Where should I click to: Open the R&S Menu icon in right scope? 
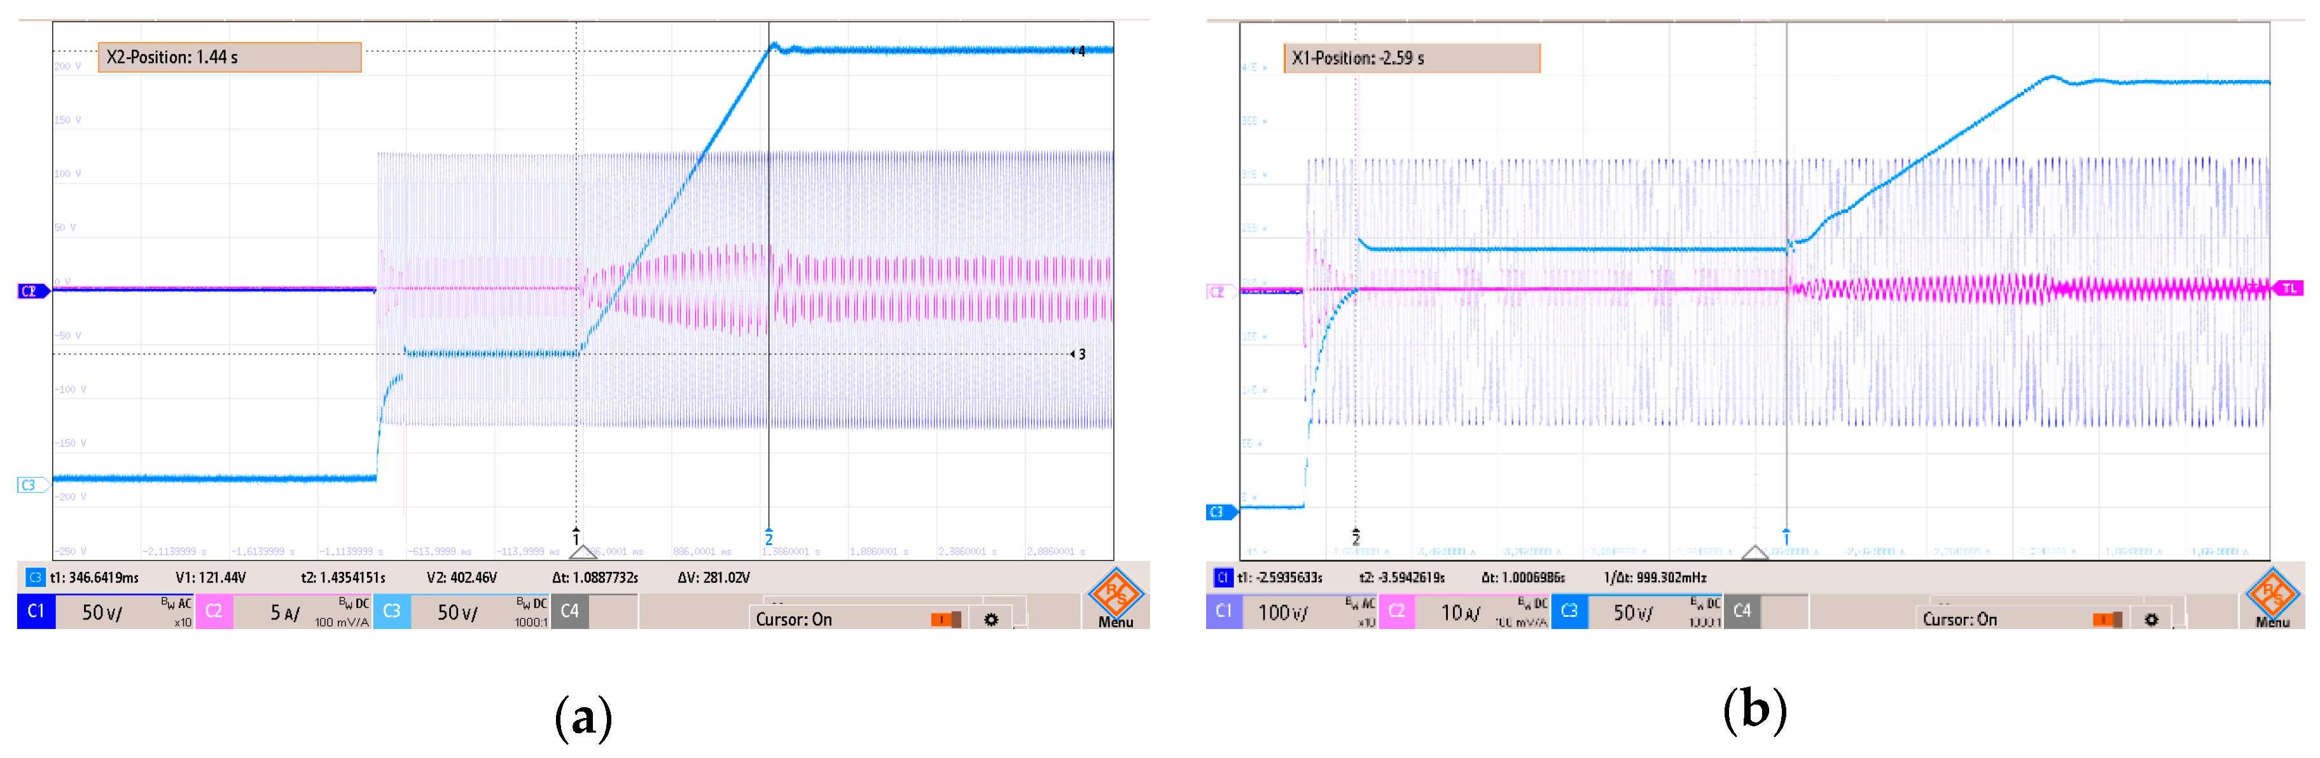[2272, 598]
